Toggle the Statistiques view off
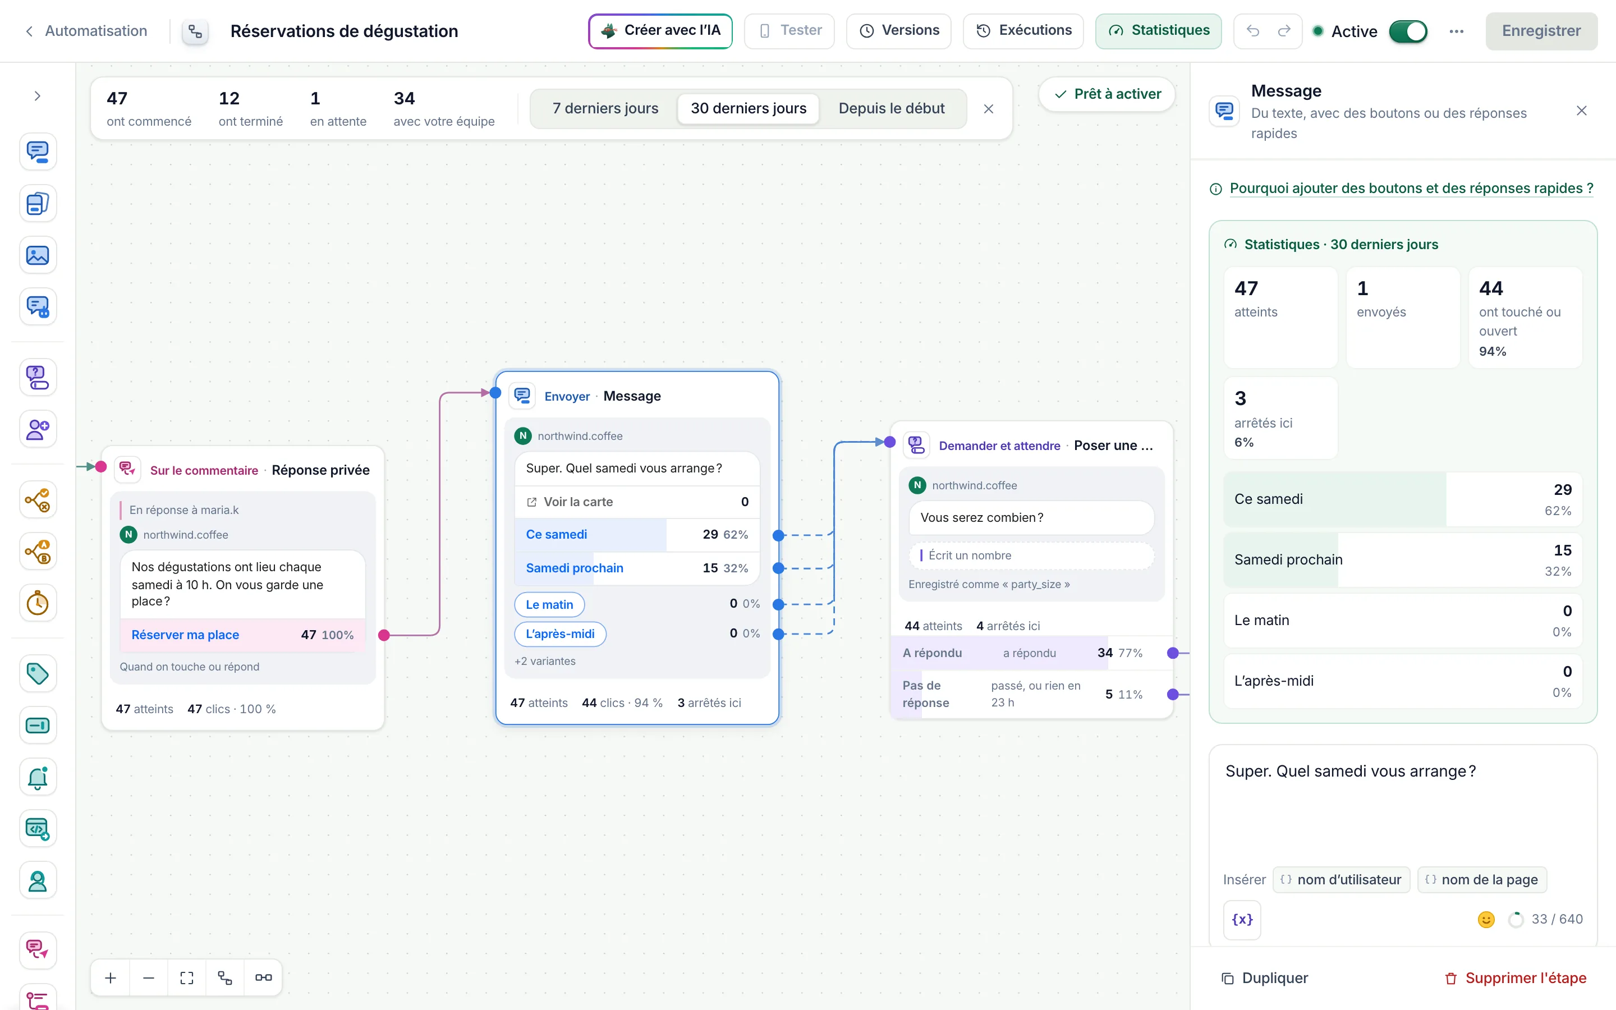 (x=1159, y=31)
